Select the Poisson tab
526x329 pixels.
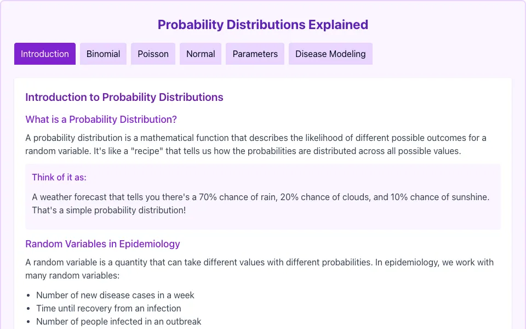[x=153, y=54]
